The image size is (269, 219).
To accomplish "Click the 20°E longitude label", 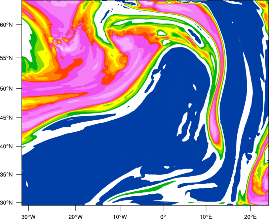I will tap(250, 217).
